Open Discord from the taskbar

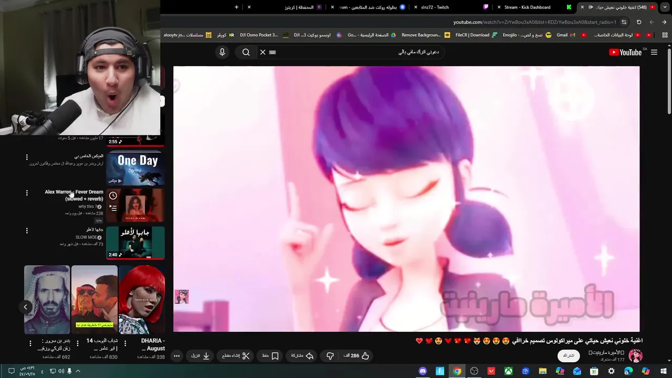click(x=423, y=371)
